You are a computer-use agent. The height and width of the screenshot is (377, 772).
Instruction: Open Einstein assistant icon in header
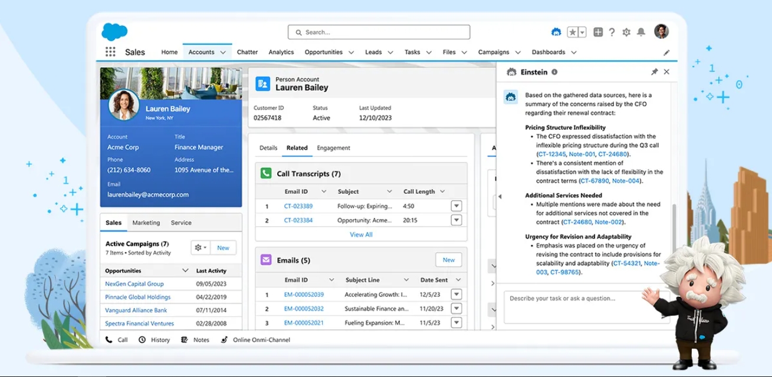[x=556, y=32]
